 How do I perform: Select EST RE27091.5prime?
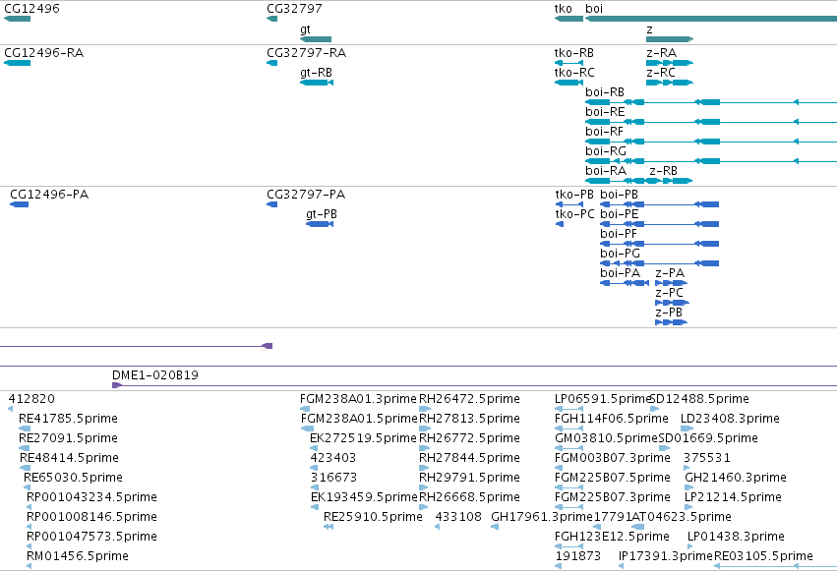pyautogui.click(x=25, y=448)
